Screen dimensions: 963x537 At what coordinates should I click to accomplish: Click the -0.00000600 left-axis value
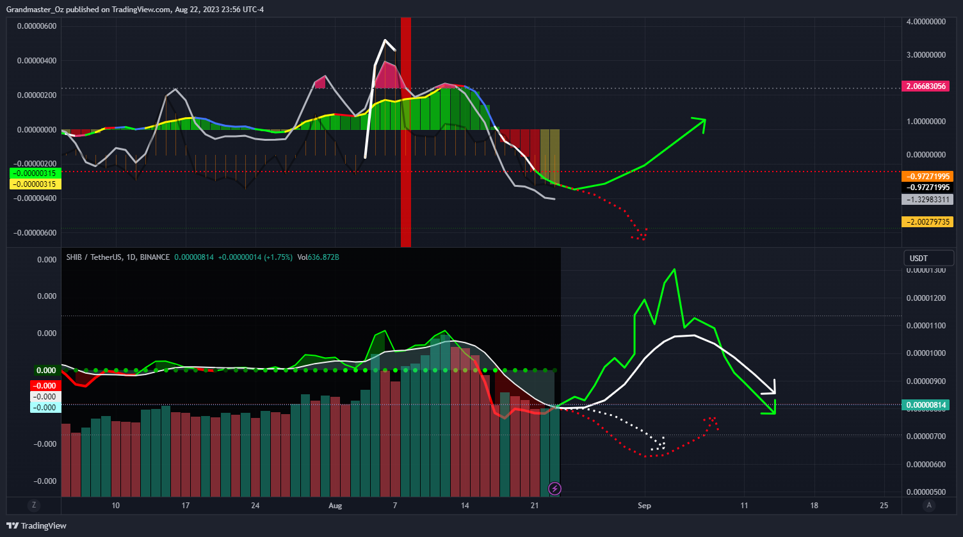pos(35,232)
